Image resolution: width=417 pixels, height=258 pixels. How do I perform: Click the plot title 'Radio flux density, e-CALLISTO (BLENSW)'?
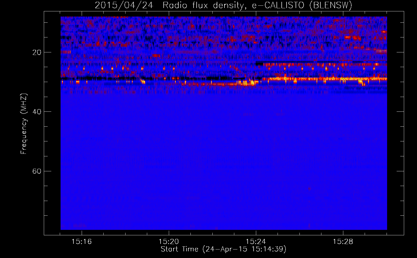[257, 5]
